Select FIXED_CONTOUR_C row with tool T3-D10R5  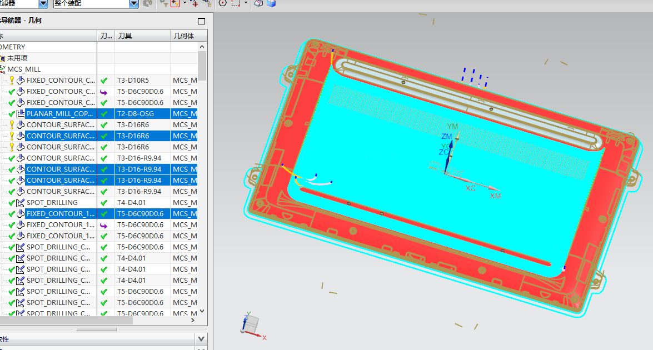pos(61,81)
